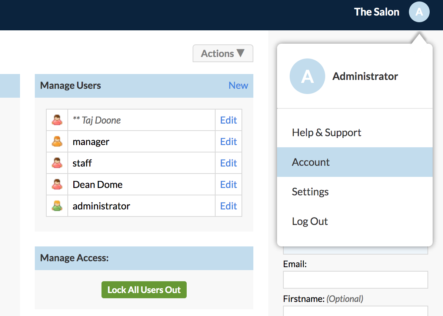Edit the manager user
The image size is (443, 316).
[x=229, y=142]
